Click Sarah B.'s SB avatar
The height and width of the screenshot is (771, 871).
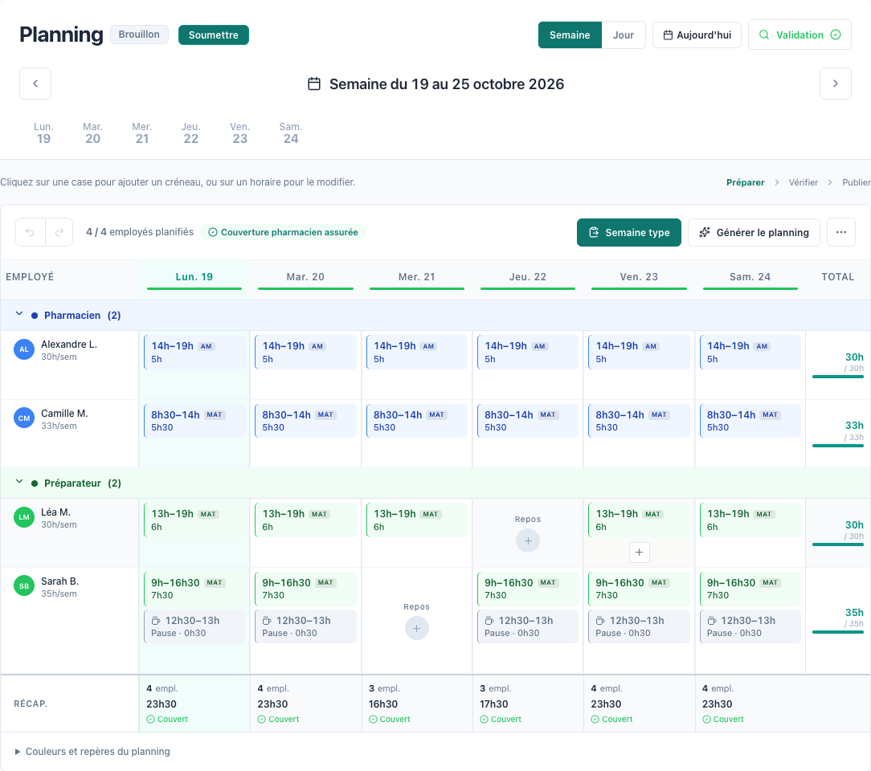(24, 585)
